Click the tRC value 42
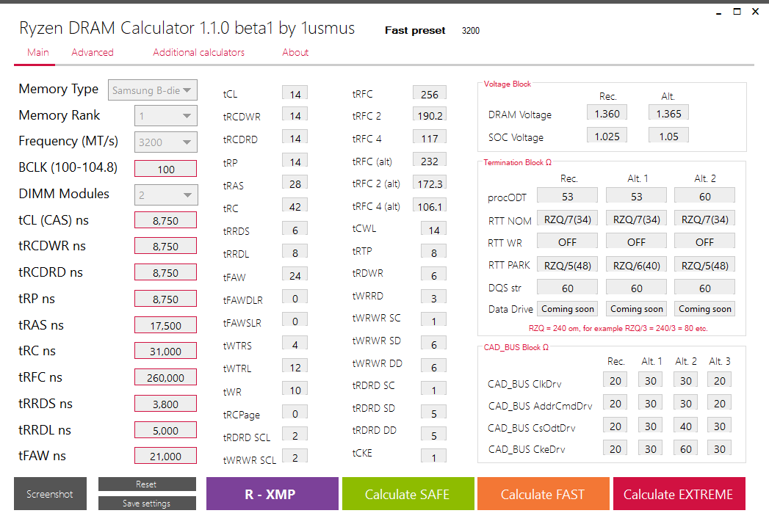The height and width of the screenshot is (527, 769). click(x=295, y=206)
